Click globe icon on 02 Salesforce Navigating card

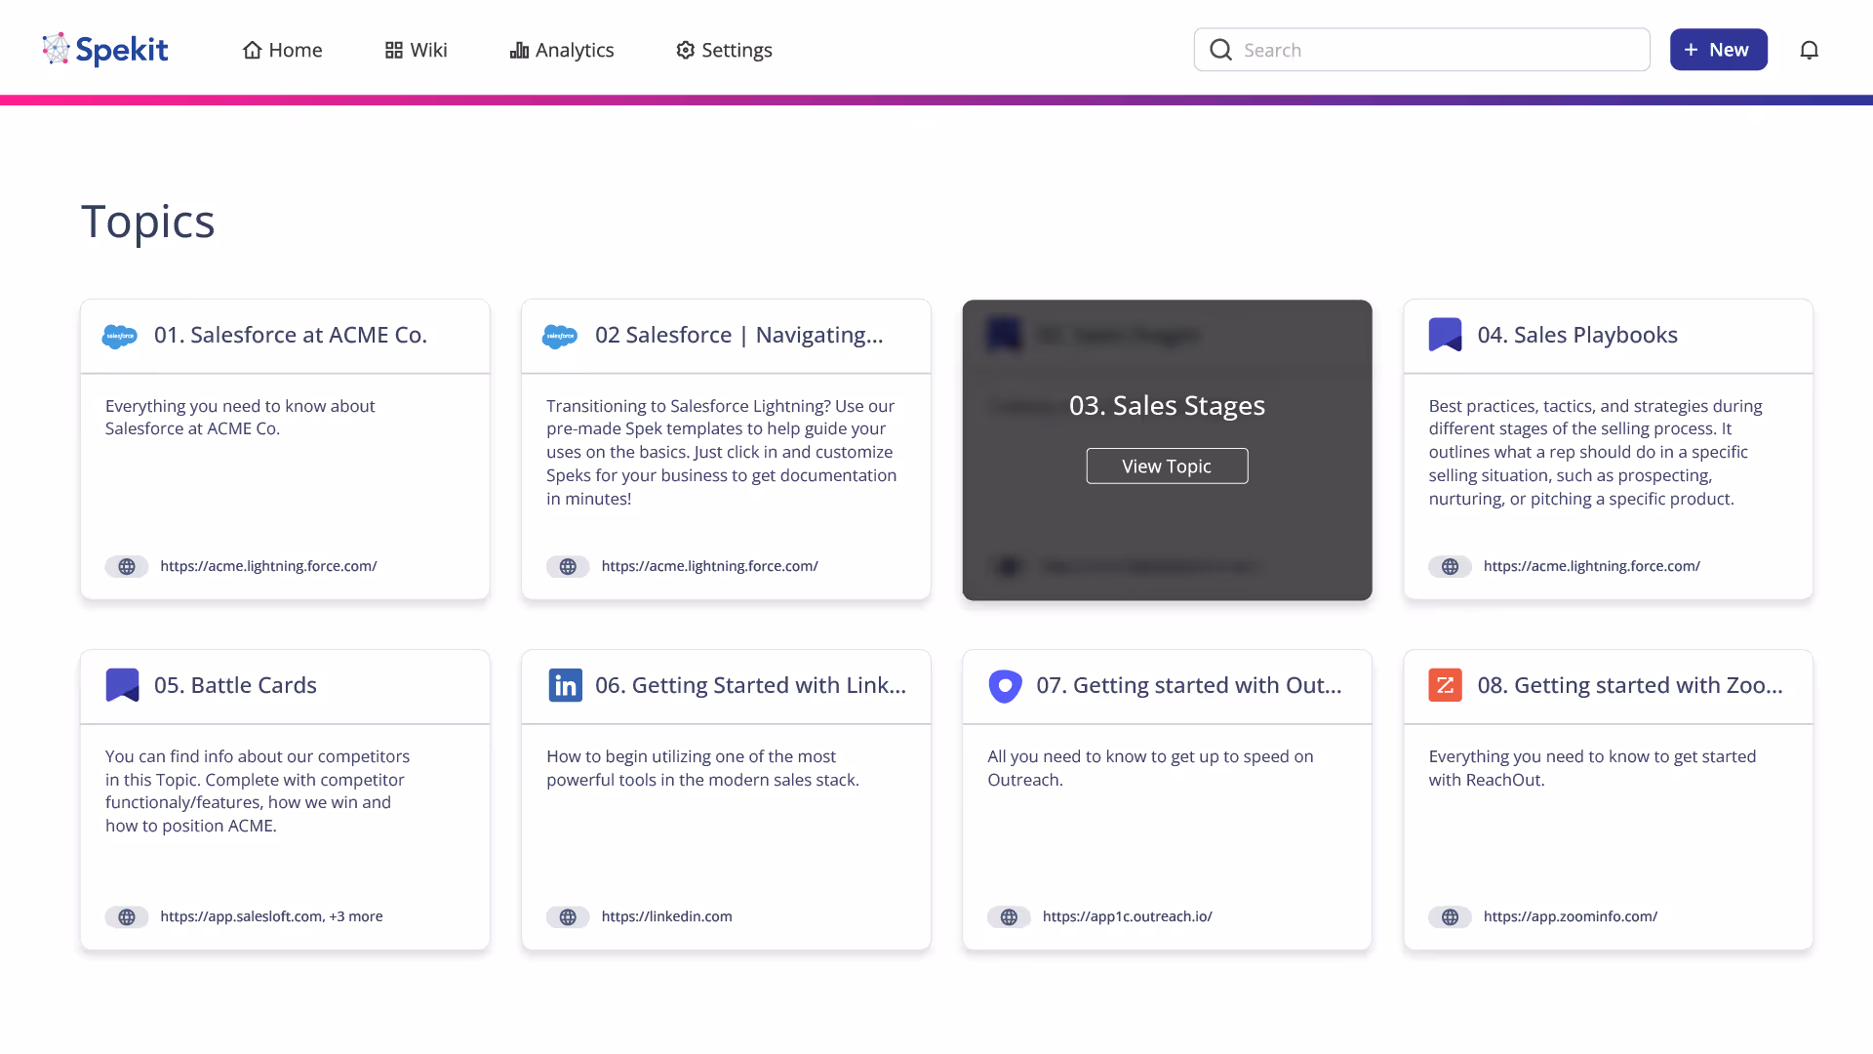tap(568, 566)
